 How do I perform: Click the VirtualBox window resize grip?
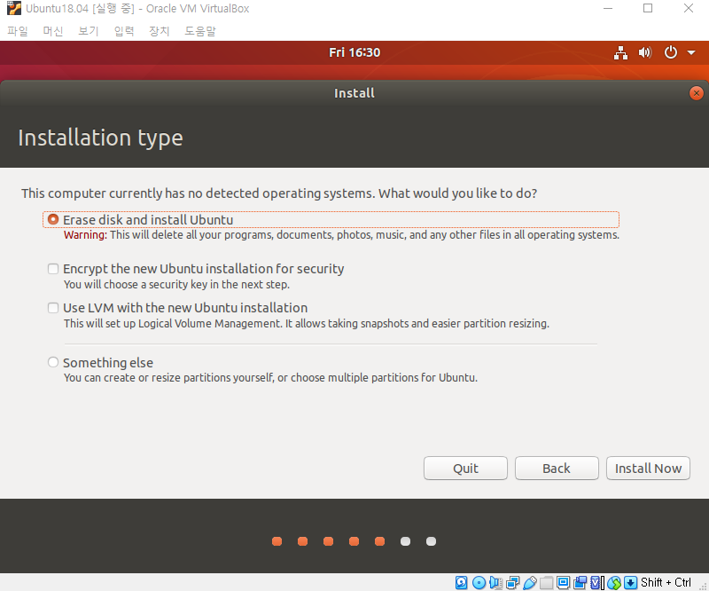click(x=703, y=585)
